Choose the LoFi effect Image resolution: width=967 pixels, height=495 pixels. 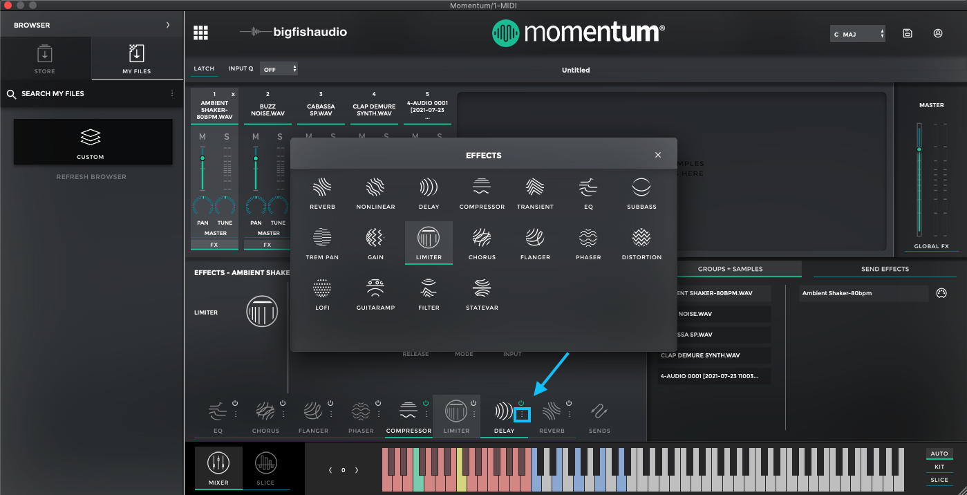(321, 293)
